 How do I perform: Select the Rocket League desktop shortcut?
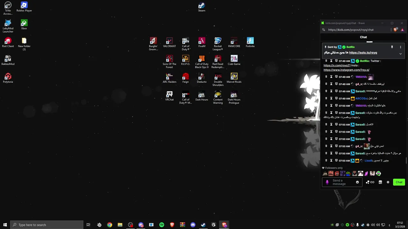coord(218,44)
